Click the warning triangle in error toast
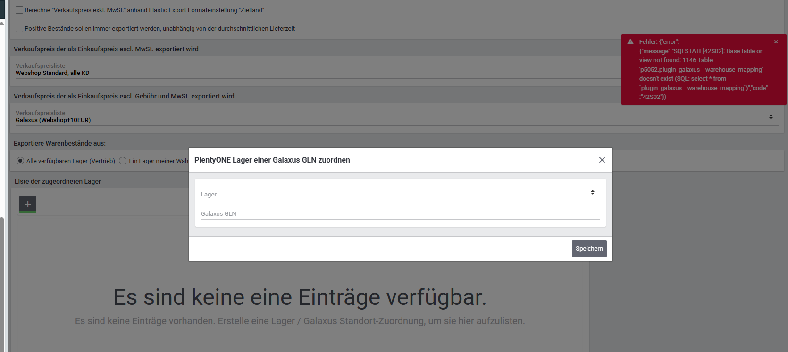Image resolution: width=788 pixels, height=352 pixels. (x=630, y=42)
